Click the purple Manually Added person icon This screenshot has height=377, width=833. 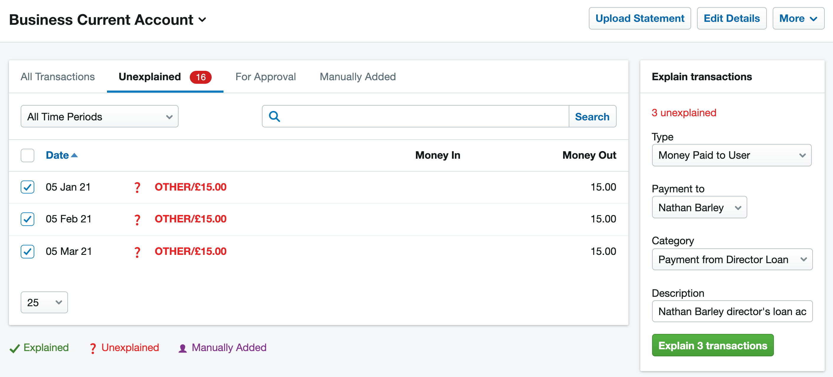click(182, 348)
